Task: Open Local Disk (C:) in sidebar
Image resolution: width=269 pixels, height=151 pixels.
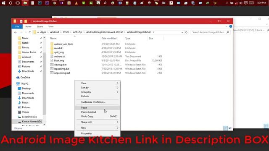Action: 29,117
